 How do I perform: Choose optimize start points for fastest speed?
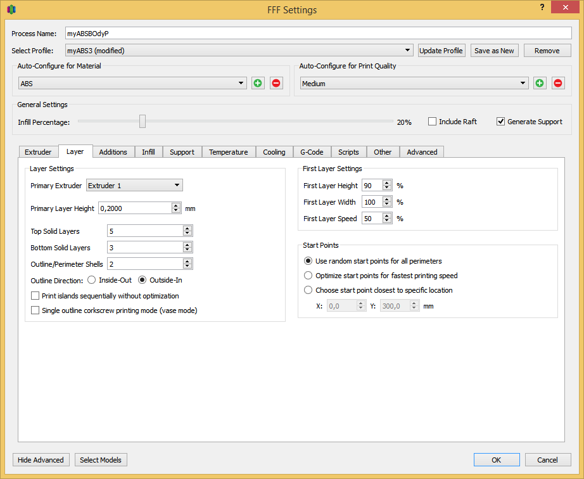coord(308,275)
